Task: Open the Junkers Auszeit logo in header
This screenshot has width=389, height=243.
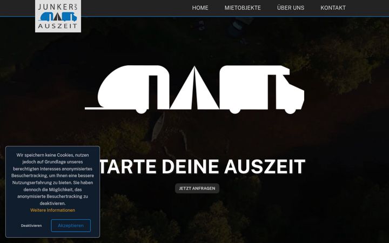Action: coord(58,16)
